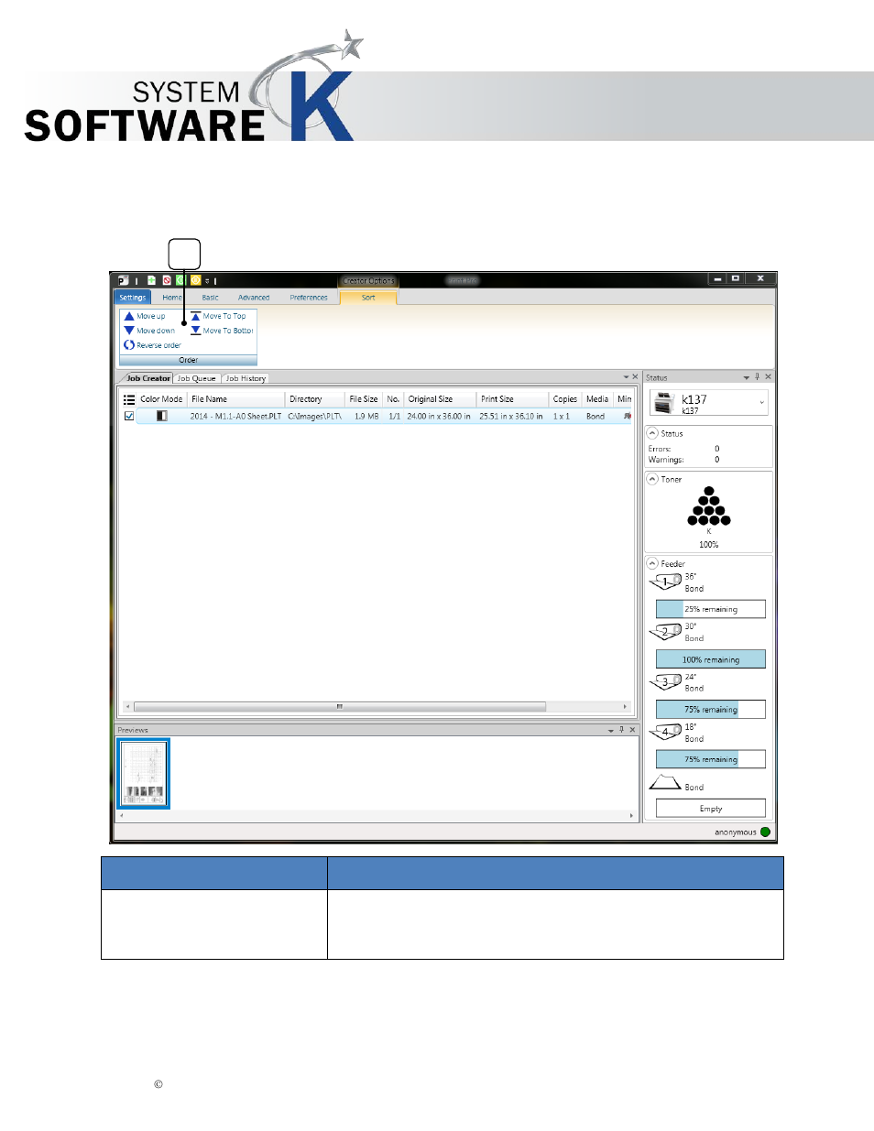Viewport: 874px width, 1131px height.
Task: Click the 100% remaining bar for roll 2
Action: pyautogui.click(x=711, y=659)
